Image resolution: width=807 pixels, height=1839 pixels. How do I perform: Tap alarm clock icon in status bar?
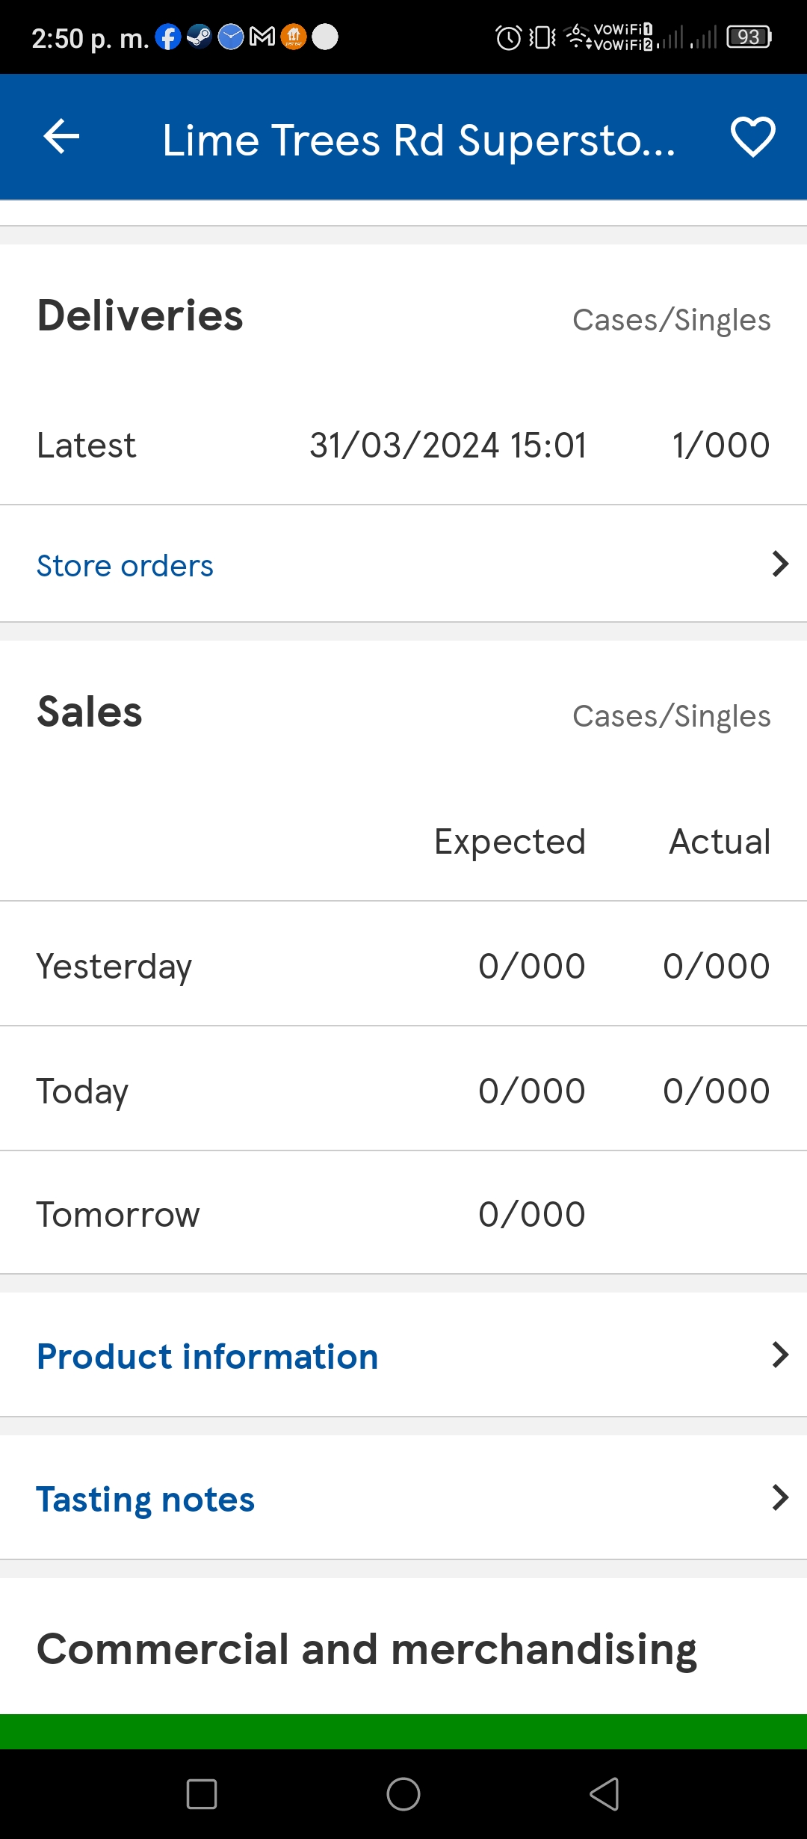click(x=509, y=37)
